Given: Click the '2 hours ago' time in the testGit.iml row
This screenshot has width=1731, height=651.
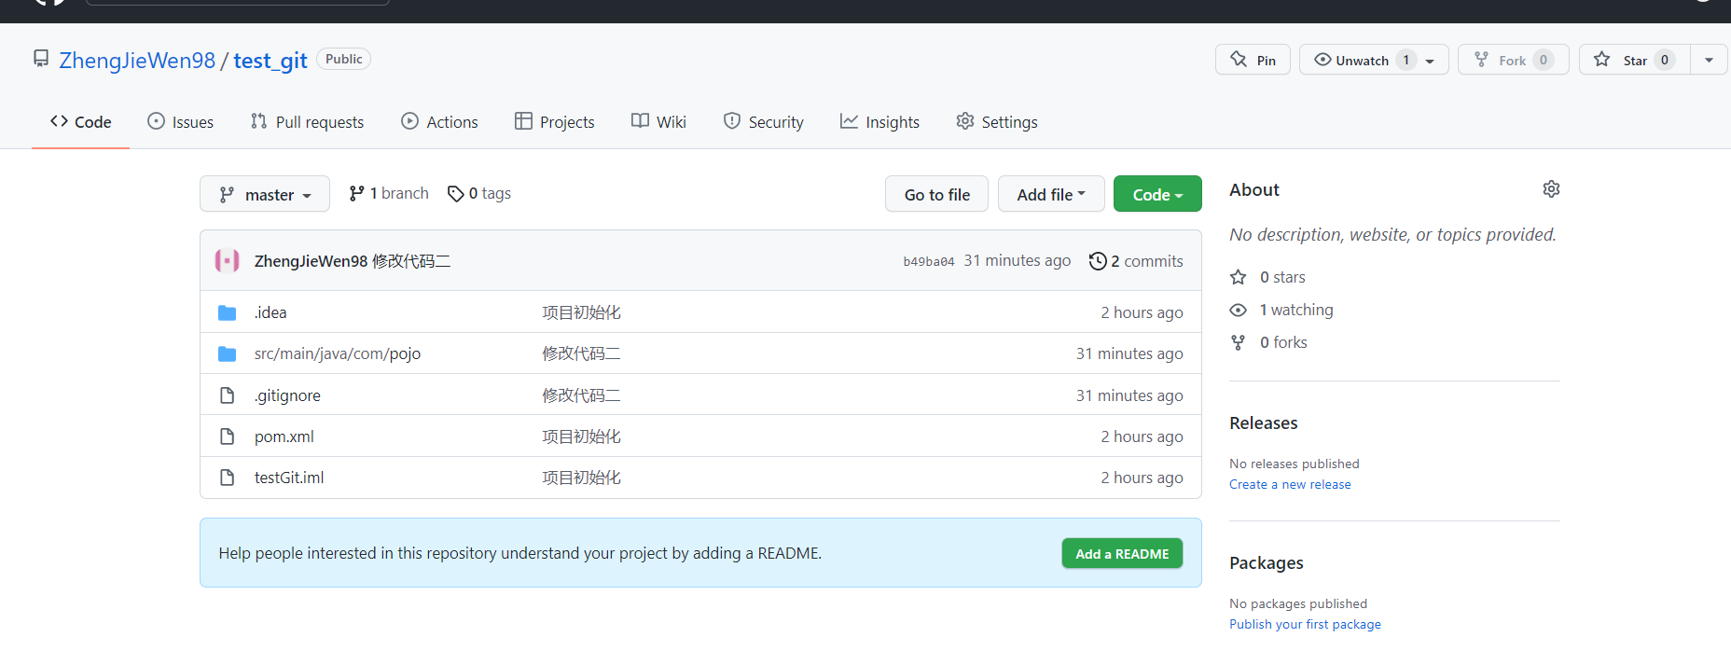Looking at the screenshot, I should [x=1142, y=478].
